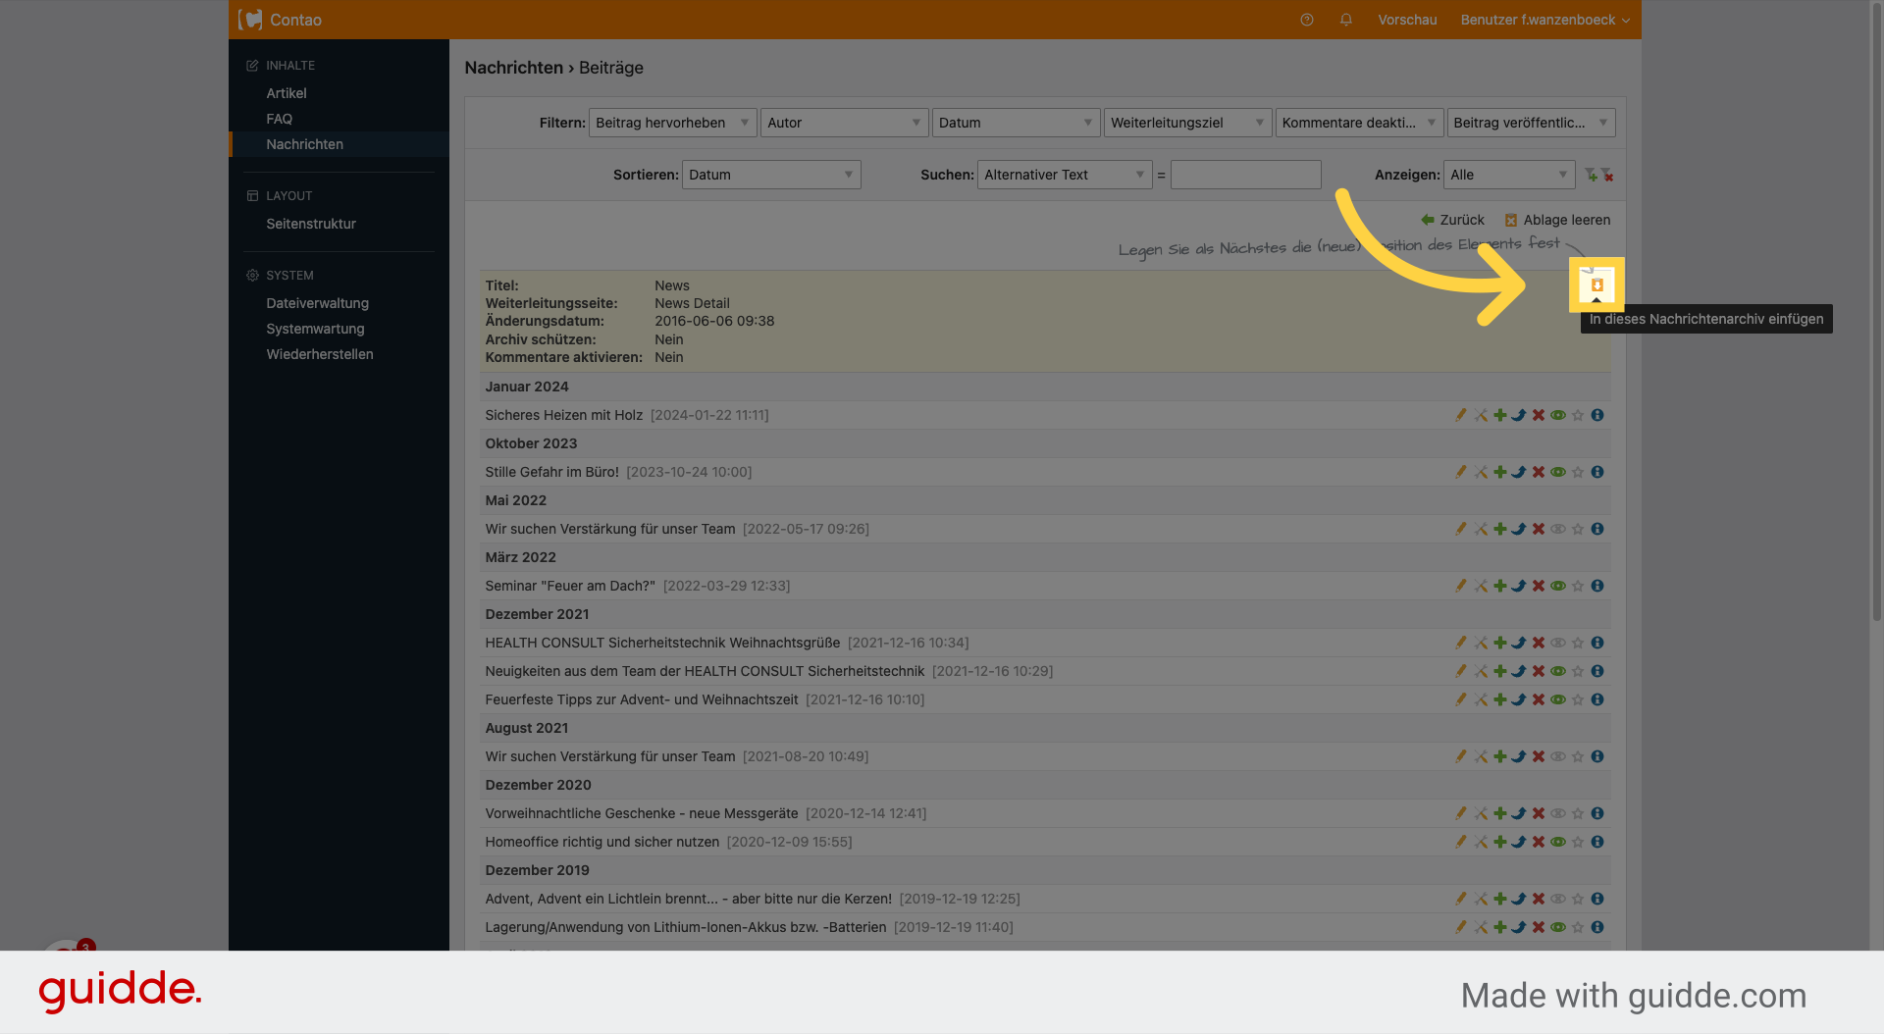The image size is (1884, 1034).
Task: Click Ablage leeren link
Action: pos(1557,220)
